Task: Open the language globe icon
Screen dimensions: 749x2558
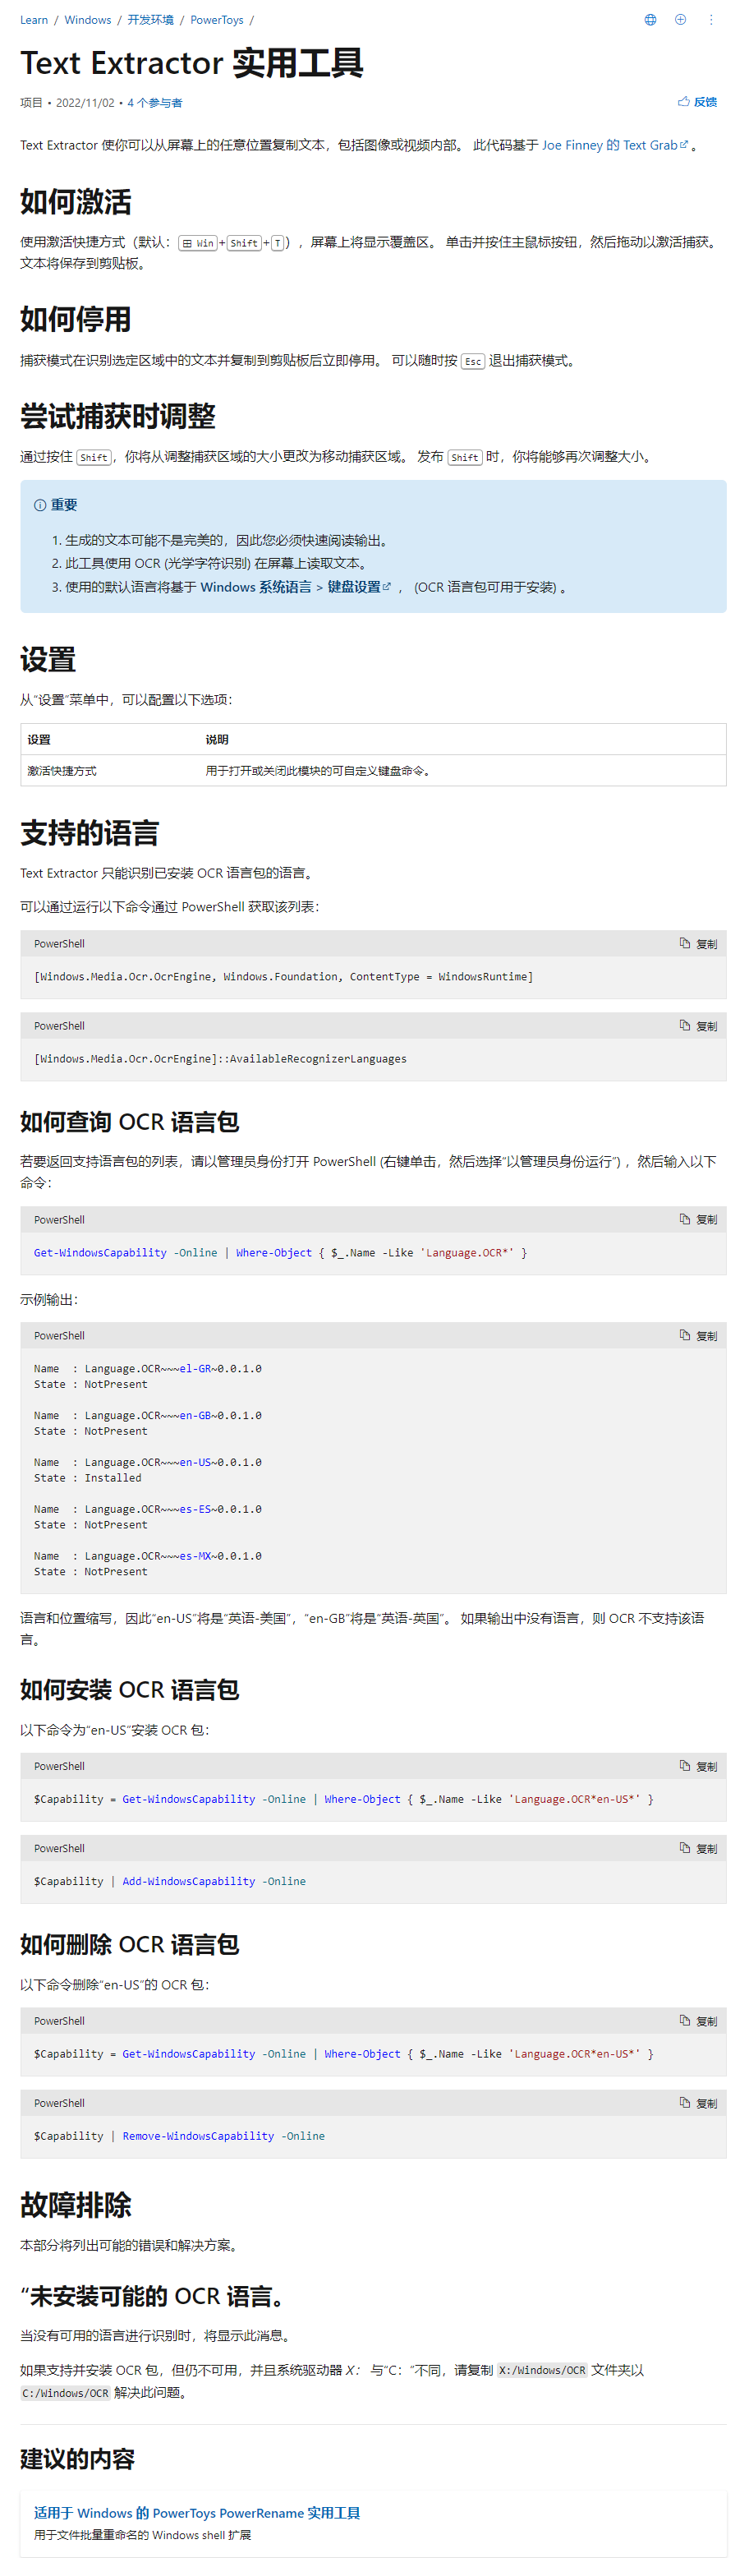Action: click(650, 20)
